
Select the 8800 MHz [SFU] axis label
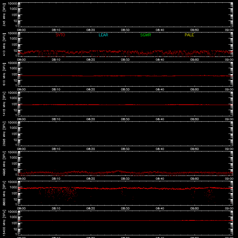[x=4, y=193]
